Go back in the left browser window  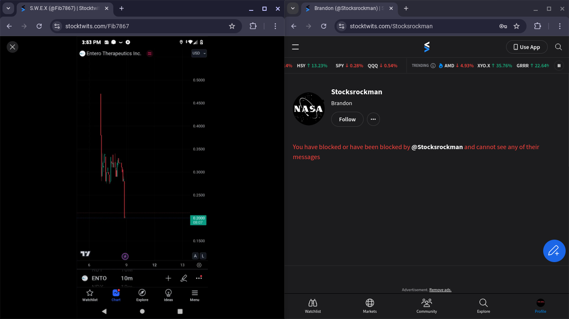click(x=9, y=26)
